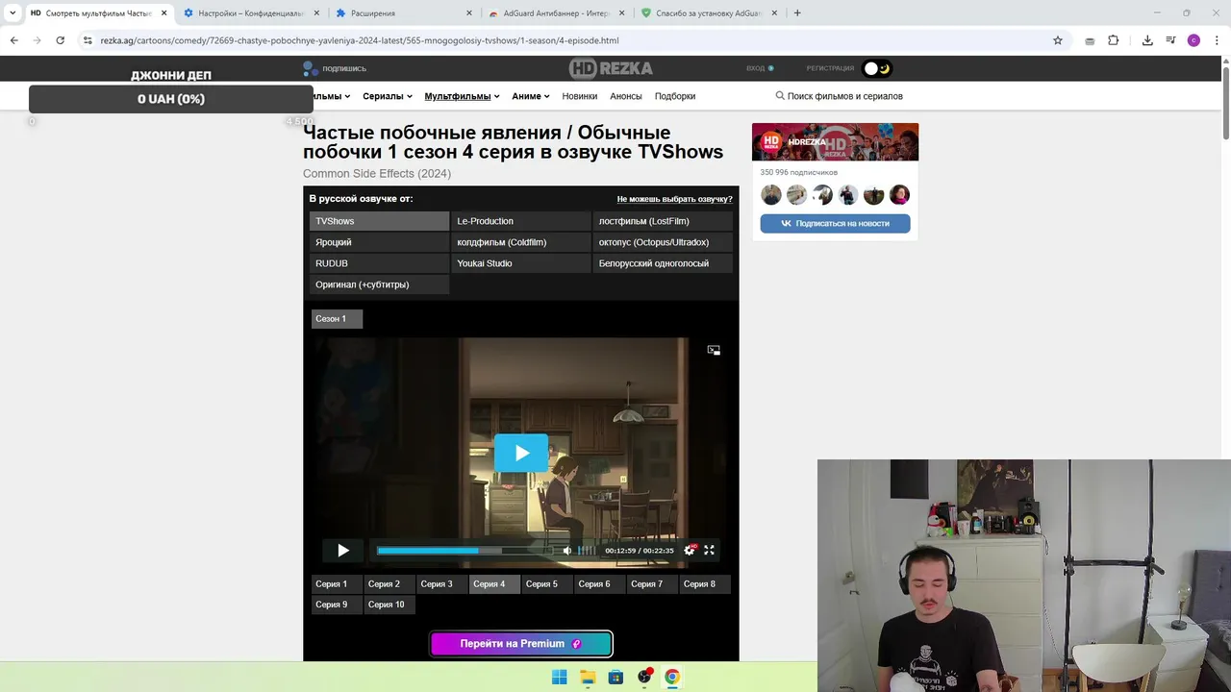This screenshot has width=1231, height=692.
Task: Open the Анонсы menu item
Action: pos(626,96)
